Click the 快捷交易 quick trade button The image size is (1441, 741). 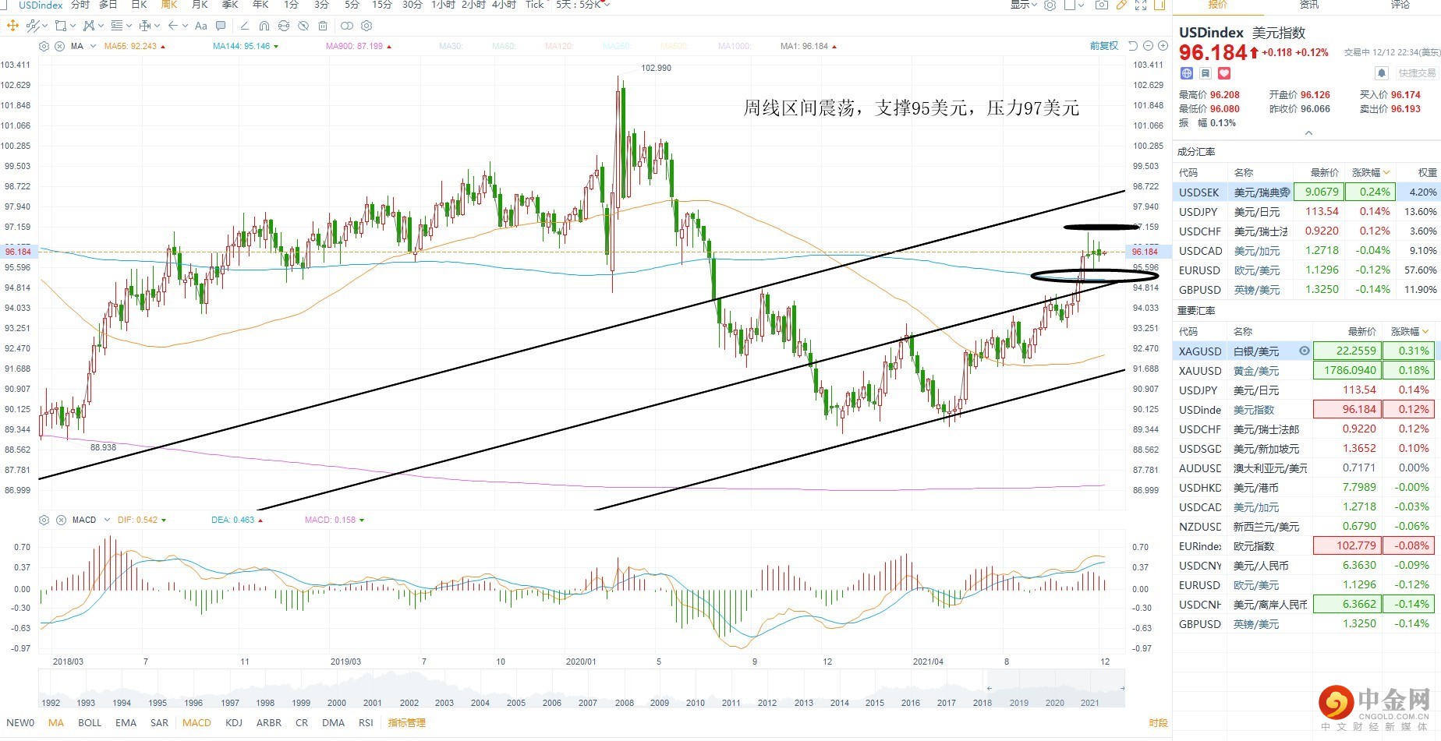[x=1417, y=73]
